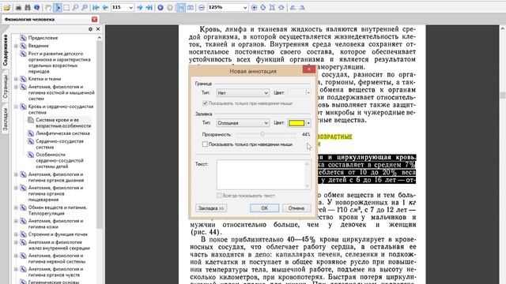Screen dimensions: 506x284
Task: Open Сердечно-сосудистая система child item
Action: (x=59, y=144)
